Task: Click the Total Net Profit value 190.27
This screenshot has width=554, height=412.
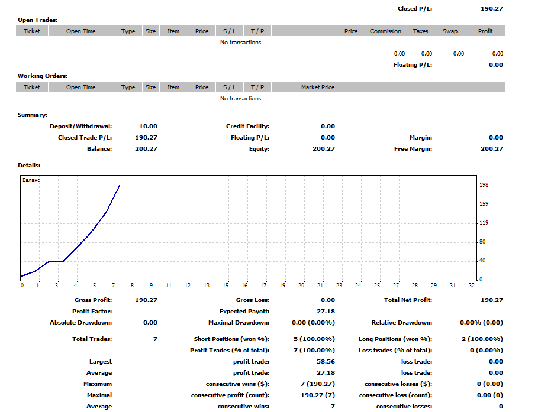Action: 491,300
